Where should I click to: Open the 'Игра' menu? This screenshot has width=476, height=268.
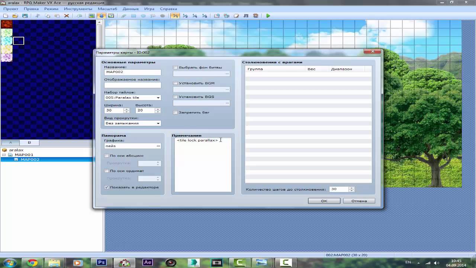pos(149,9)
